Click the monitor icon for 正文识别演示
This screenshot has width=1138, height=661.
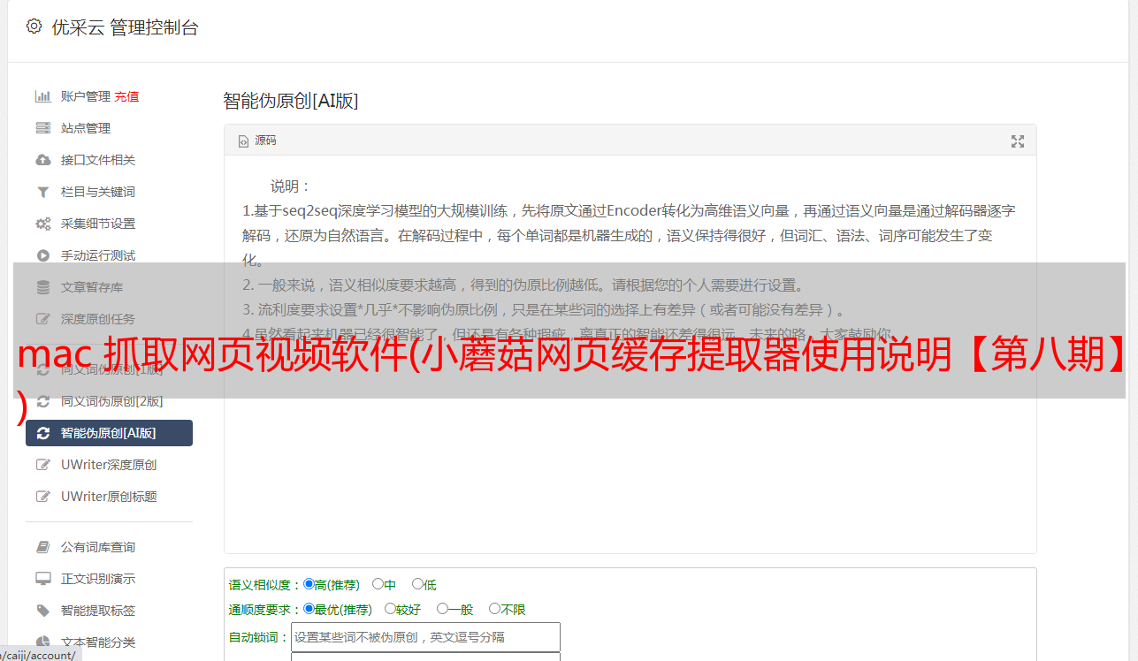42,579
